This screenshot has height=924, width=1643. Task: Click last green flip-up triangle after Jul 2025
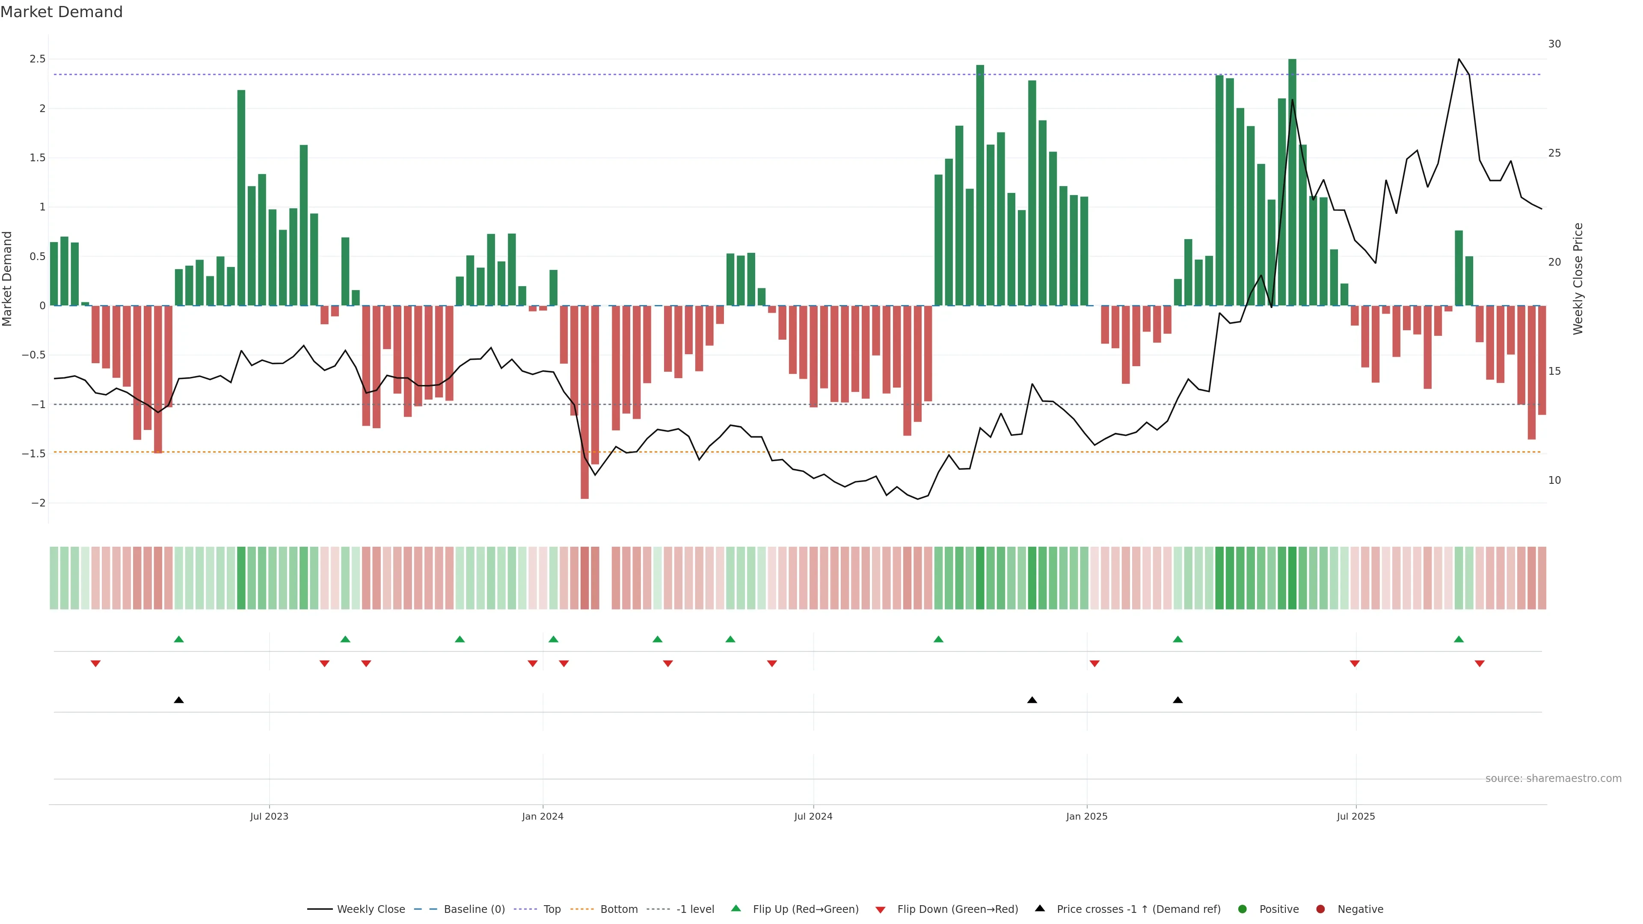pyautogui.click(x=1458, y=639)
